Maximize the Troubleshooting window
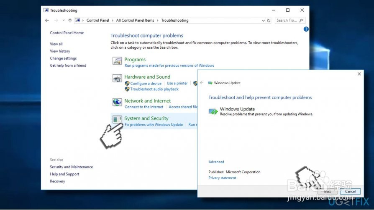Image resolution: width=374 pixels, height=210 pixels. [288, 10]
